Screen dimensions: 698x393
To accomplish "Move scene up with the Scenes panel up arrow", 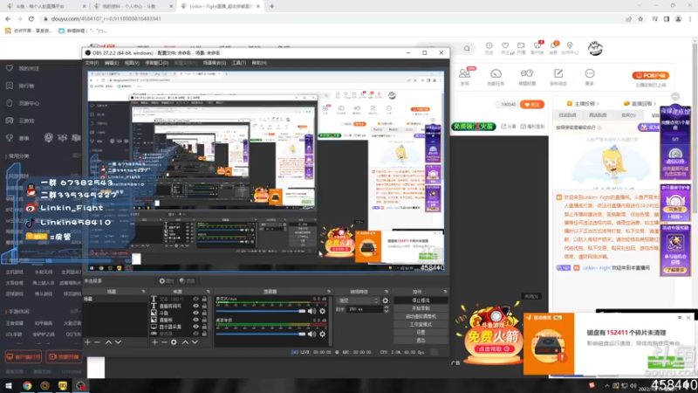I will point(108,342).
